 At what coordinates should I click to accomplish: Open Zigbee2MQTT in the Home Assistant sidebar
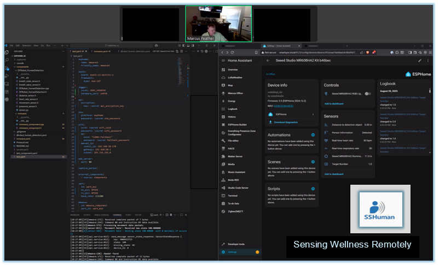click(x=240, y=211)
